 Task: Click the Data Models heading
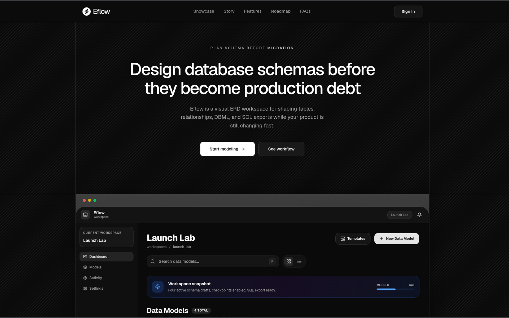[167, 310]
